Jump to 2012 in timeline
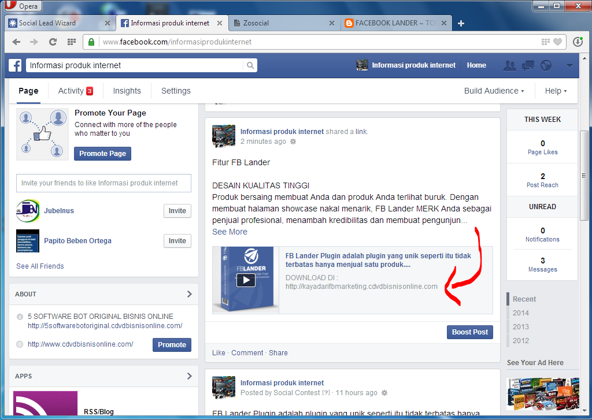 [521, 340]
